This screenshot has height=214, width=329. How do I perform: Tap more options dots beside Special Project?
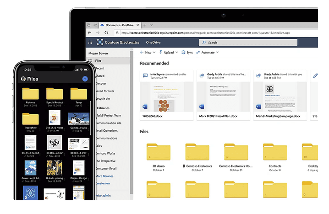(64, 104)
